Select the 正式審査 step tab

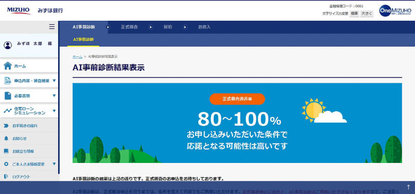pos(129,27)
